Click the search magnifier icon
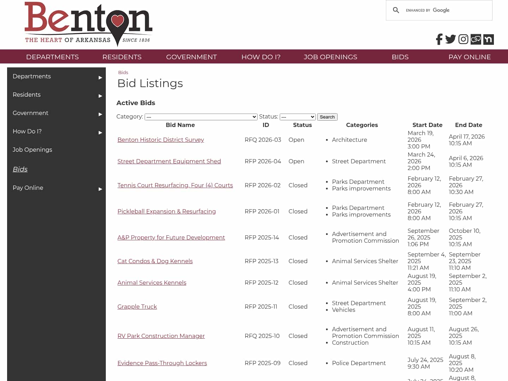The image size is (508, 381). click(x=396, y=10)
